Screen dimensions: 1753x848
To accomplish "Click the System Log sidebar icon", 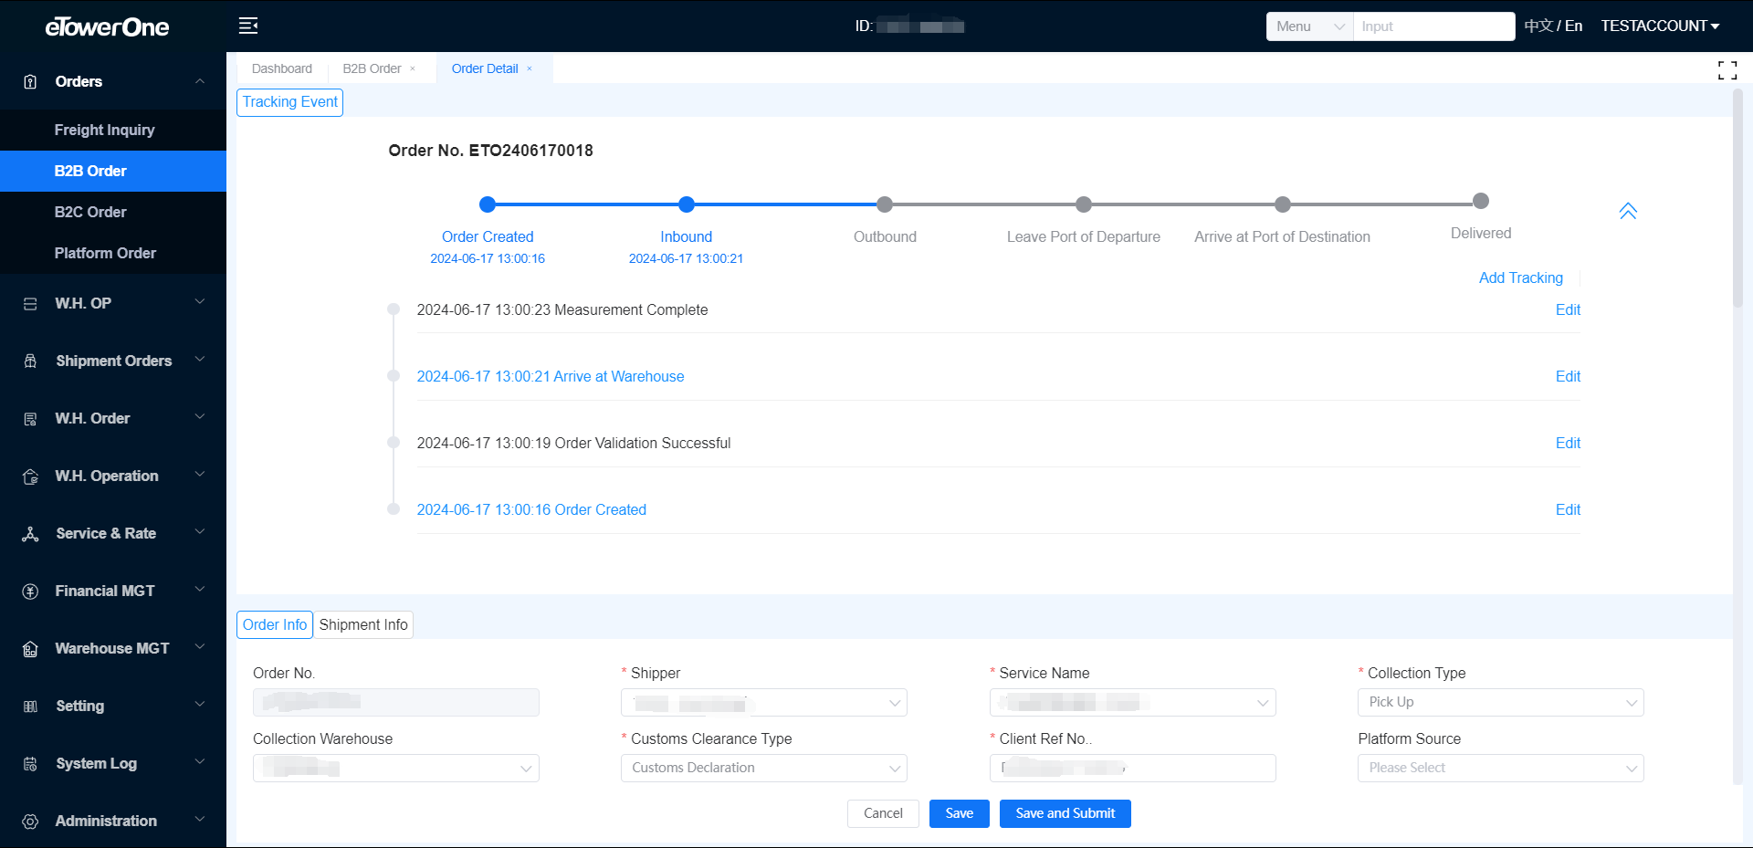I will click(30, 763).
